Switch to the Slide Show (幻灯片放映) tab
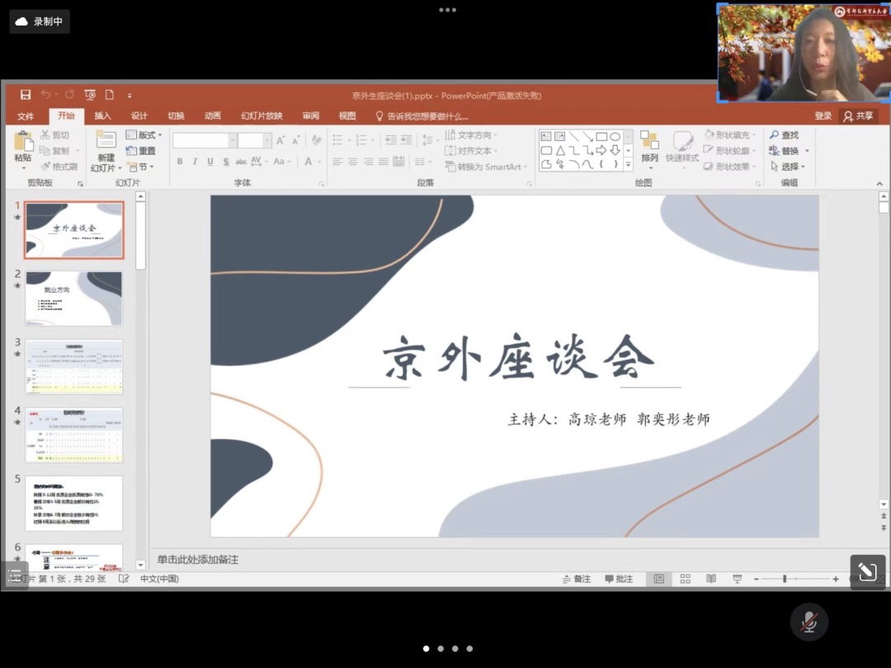 [262, 116]
